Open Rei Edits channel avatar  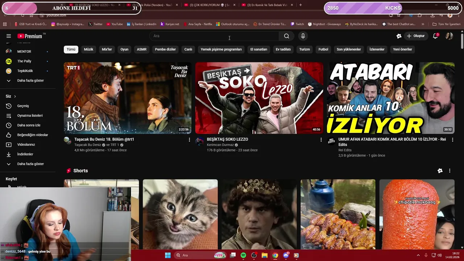pos(331,141)
